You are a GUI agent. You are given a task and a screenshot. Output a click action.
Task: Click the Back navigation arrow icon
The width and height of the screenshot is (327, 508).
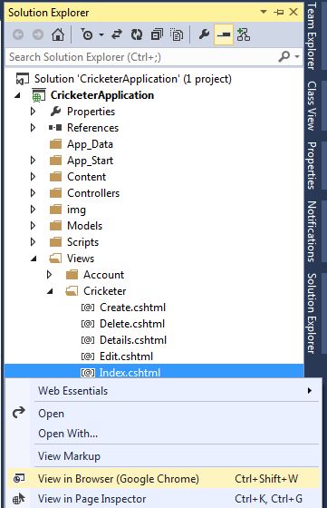(18, 34)
